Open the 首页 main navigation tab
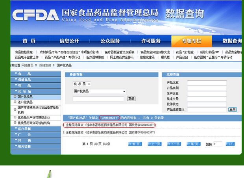Screen dimensions: 244x178 29,41
